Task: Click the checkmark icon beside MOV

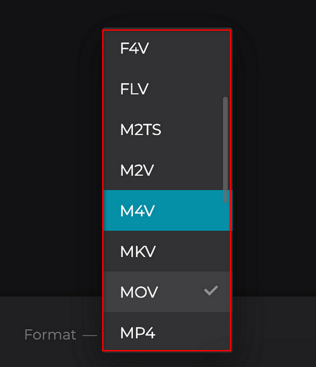Action: click(211, 291)
